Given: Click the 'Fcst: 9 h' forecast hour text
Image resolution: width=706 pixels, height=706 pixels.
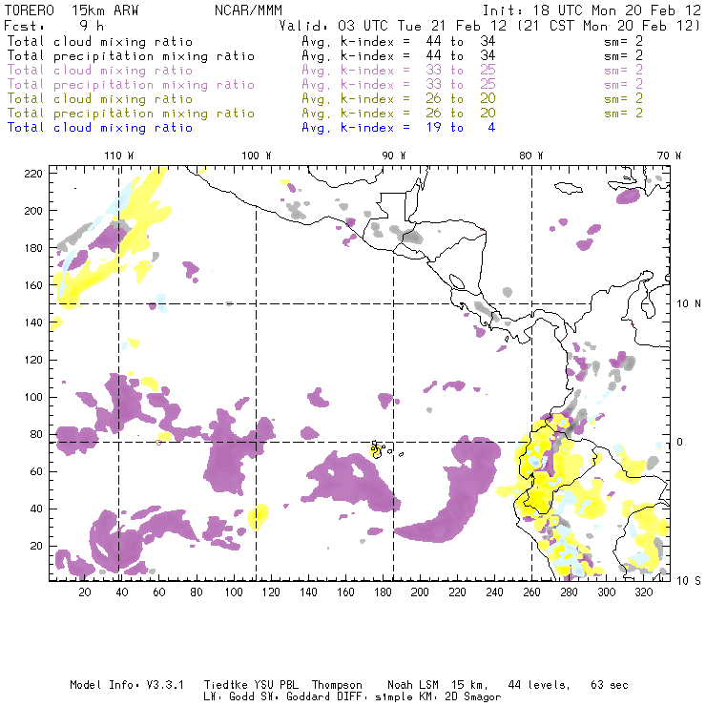Looking at the screenshot, I should point(53,26).
